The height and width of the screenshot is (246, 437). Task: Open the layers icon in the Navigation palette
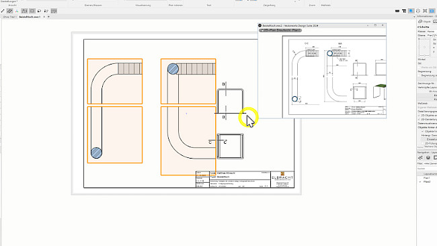pos(428,158)
